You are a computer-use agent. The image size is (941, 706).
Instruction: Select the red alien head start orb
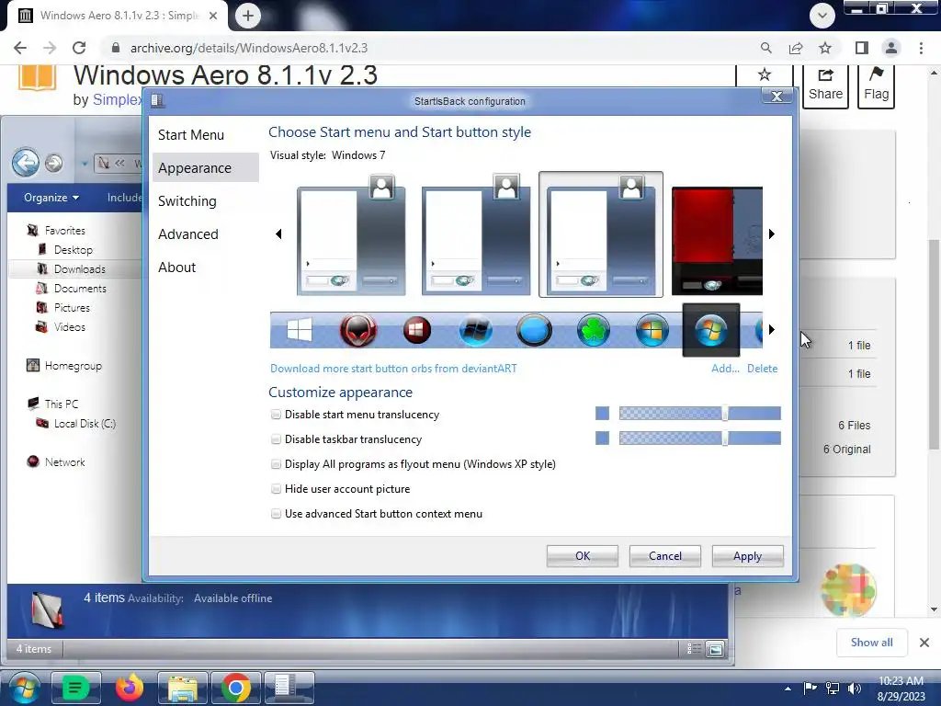358,330
